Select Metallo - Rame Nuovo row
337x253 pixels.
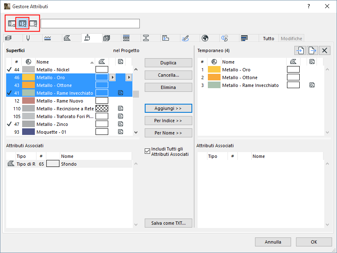pyautogui.click(x=69, y=101)
